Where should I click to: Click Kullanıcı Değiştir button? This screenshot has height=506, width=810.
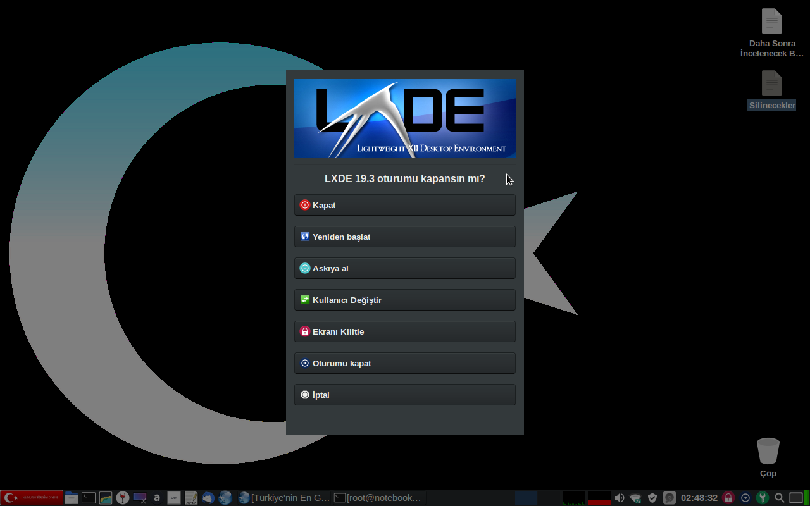click(405, 300)
